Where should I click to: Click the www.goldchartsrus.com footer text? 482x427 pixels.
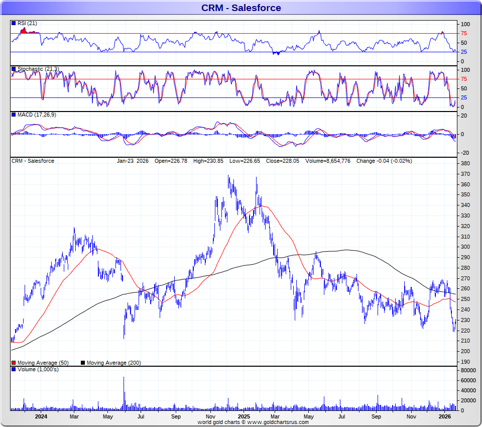click(278, 422)
